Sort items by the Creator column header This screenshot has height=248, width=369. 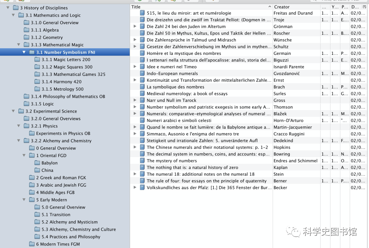click(x=296, y=7)
